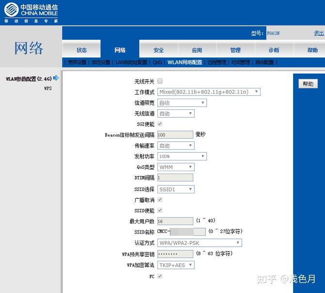The width and height of the screenshot is (325, 293).
Task: Click the blue arrow beside WLAN参数配置
Action: pos(56,78)
